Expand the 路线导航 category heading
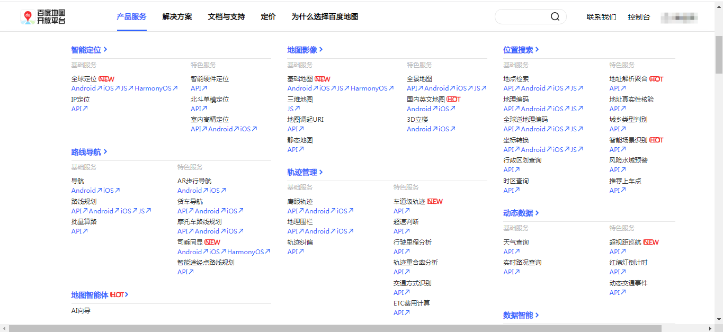 pyautogui.click(x=90, y=152)
